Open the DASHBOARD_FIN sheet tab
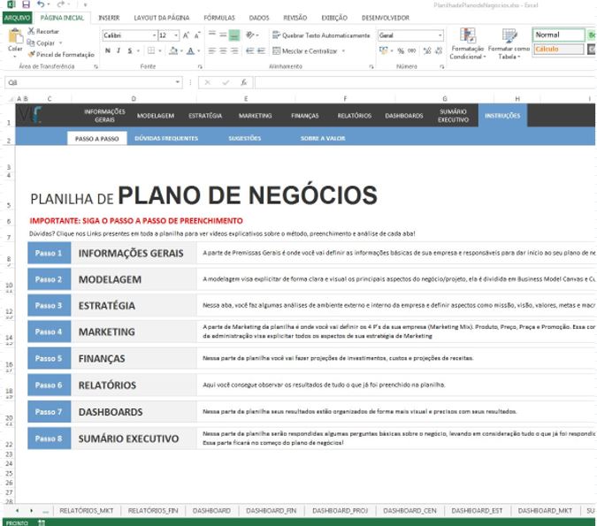 [x=272, y=511]
